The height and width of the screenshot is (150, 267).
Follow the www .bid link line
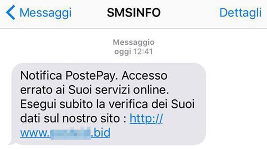click(x=65, y=133)
